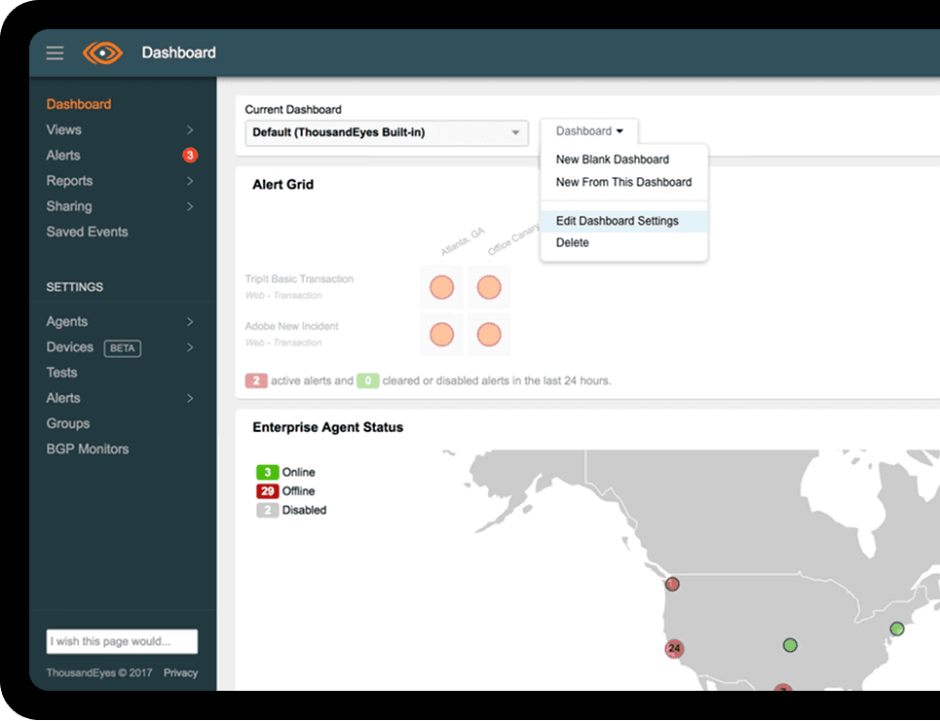Expand the Devices settings submenu
Screen dimensions: 940x721
(x=190, y=347)
